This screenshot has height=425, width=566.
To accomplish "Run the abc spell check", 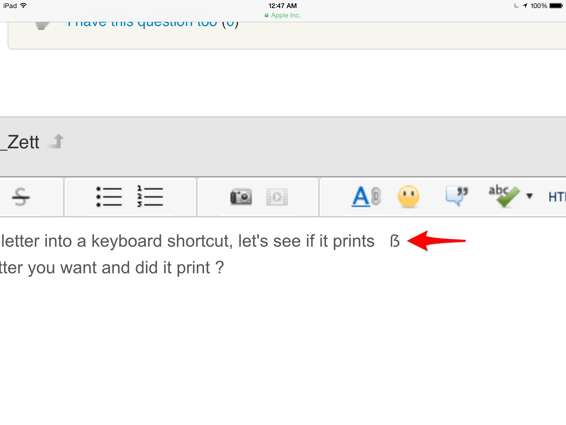I will pos(504,196).
